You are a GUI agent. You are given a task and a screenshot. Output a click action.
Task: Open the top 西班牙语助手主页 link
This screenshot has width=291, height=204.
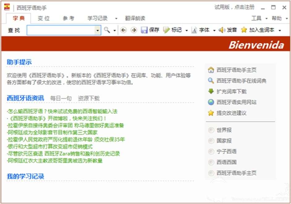pos(236,70)
